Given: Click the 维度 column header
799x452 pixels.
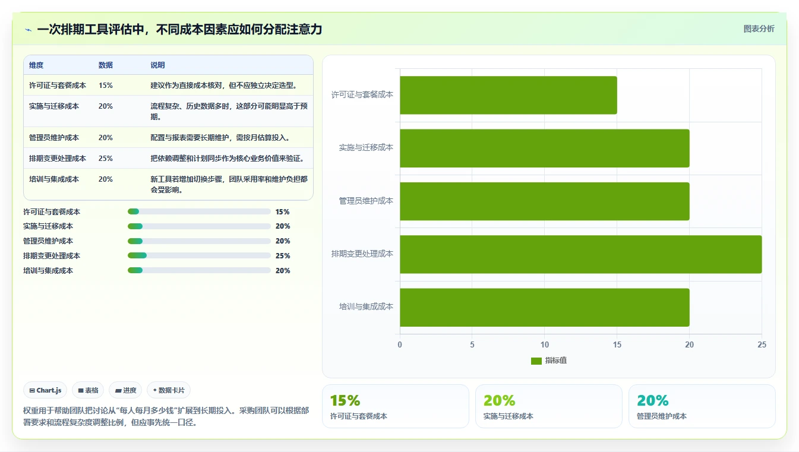Looking at the screenshot, I should [36, 65].
